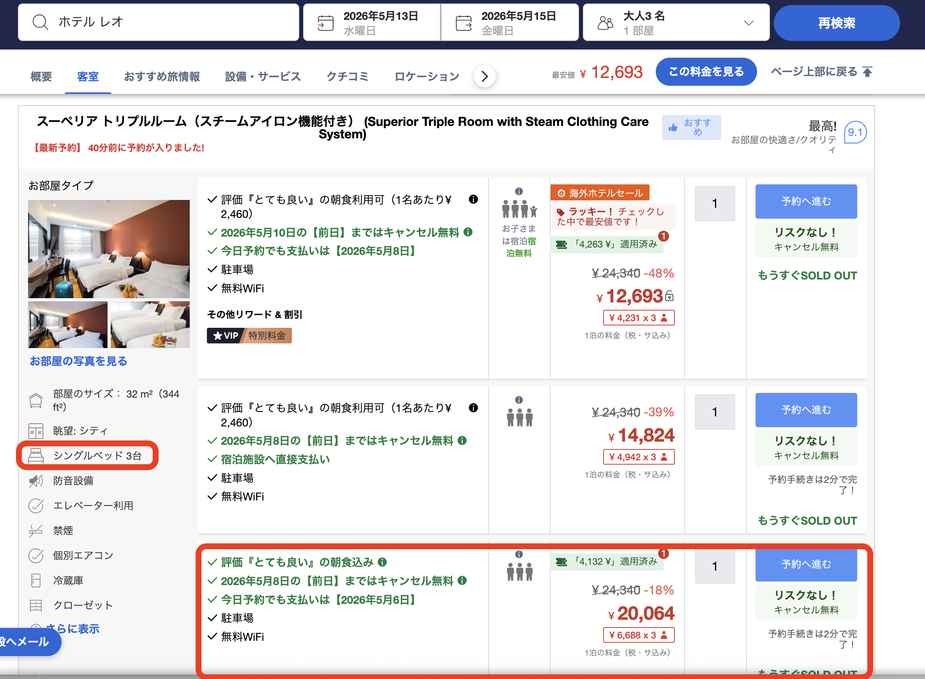The height and width of the screenshot is (679, 925).
Task: Click the check-out calendar icon
Action: (x=463, y=23)
